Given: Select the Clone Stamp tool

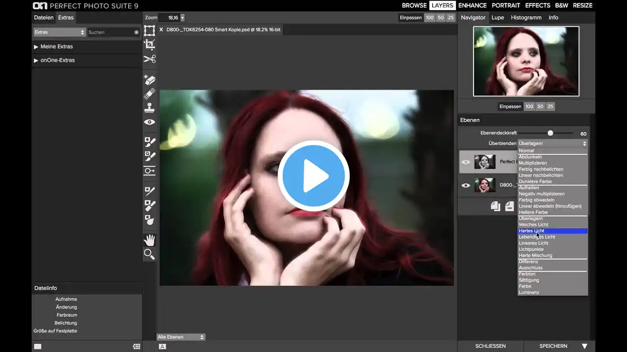Looking at the screenshot, I should pos(149,108).
